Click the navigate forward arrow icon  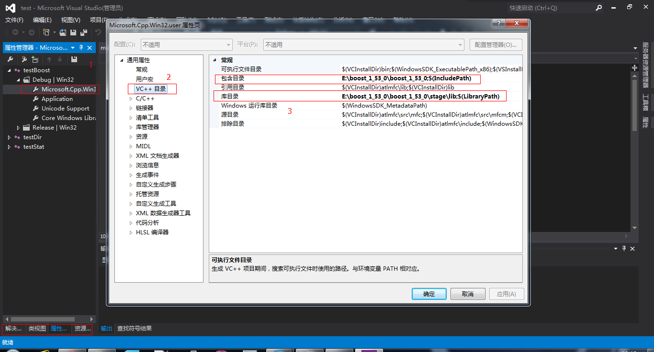click(x=32, y=32)
